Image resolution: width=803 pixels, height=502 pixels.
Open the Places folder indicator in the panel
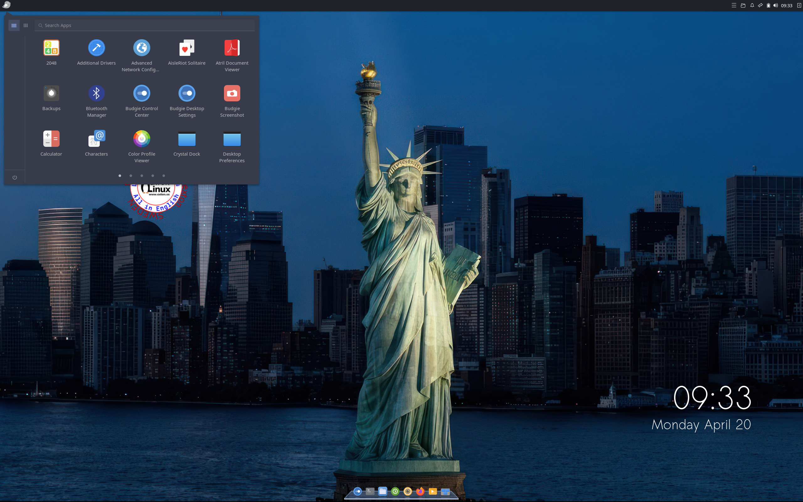point(743,5)
